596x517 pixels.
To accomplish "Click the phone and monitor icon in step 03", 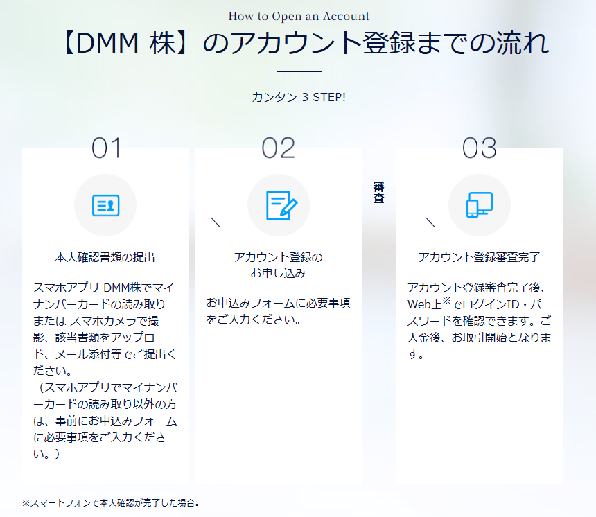I will point(480,205).
